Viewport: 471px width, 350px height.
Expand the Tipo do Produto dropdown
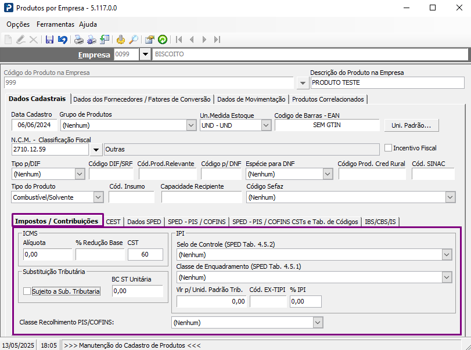tap(98, 197)
